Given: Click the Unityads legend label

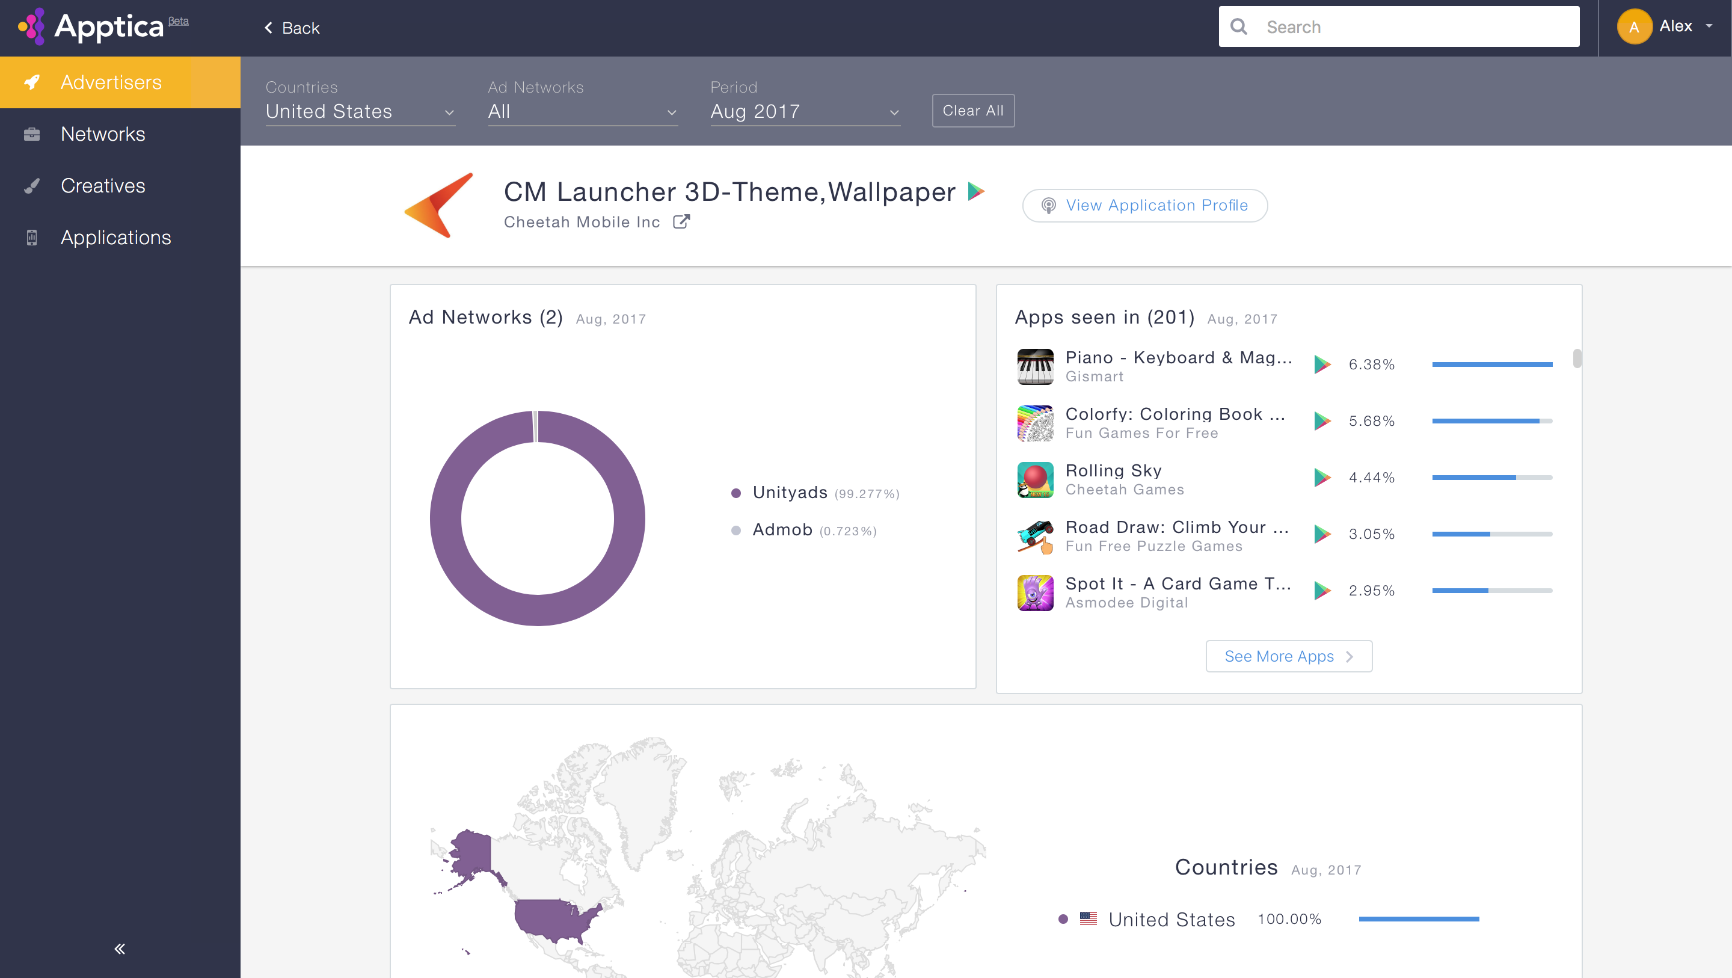Looking at the screenshot, I should point(790,493).
